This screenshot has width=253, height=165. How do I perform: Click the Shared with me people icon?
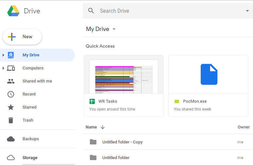pos(11,81)
